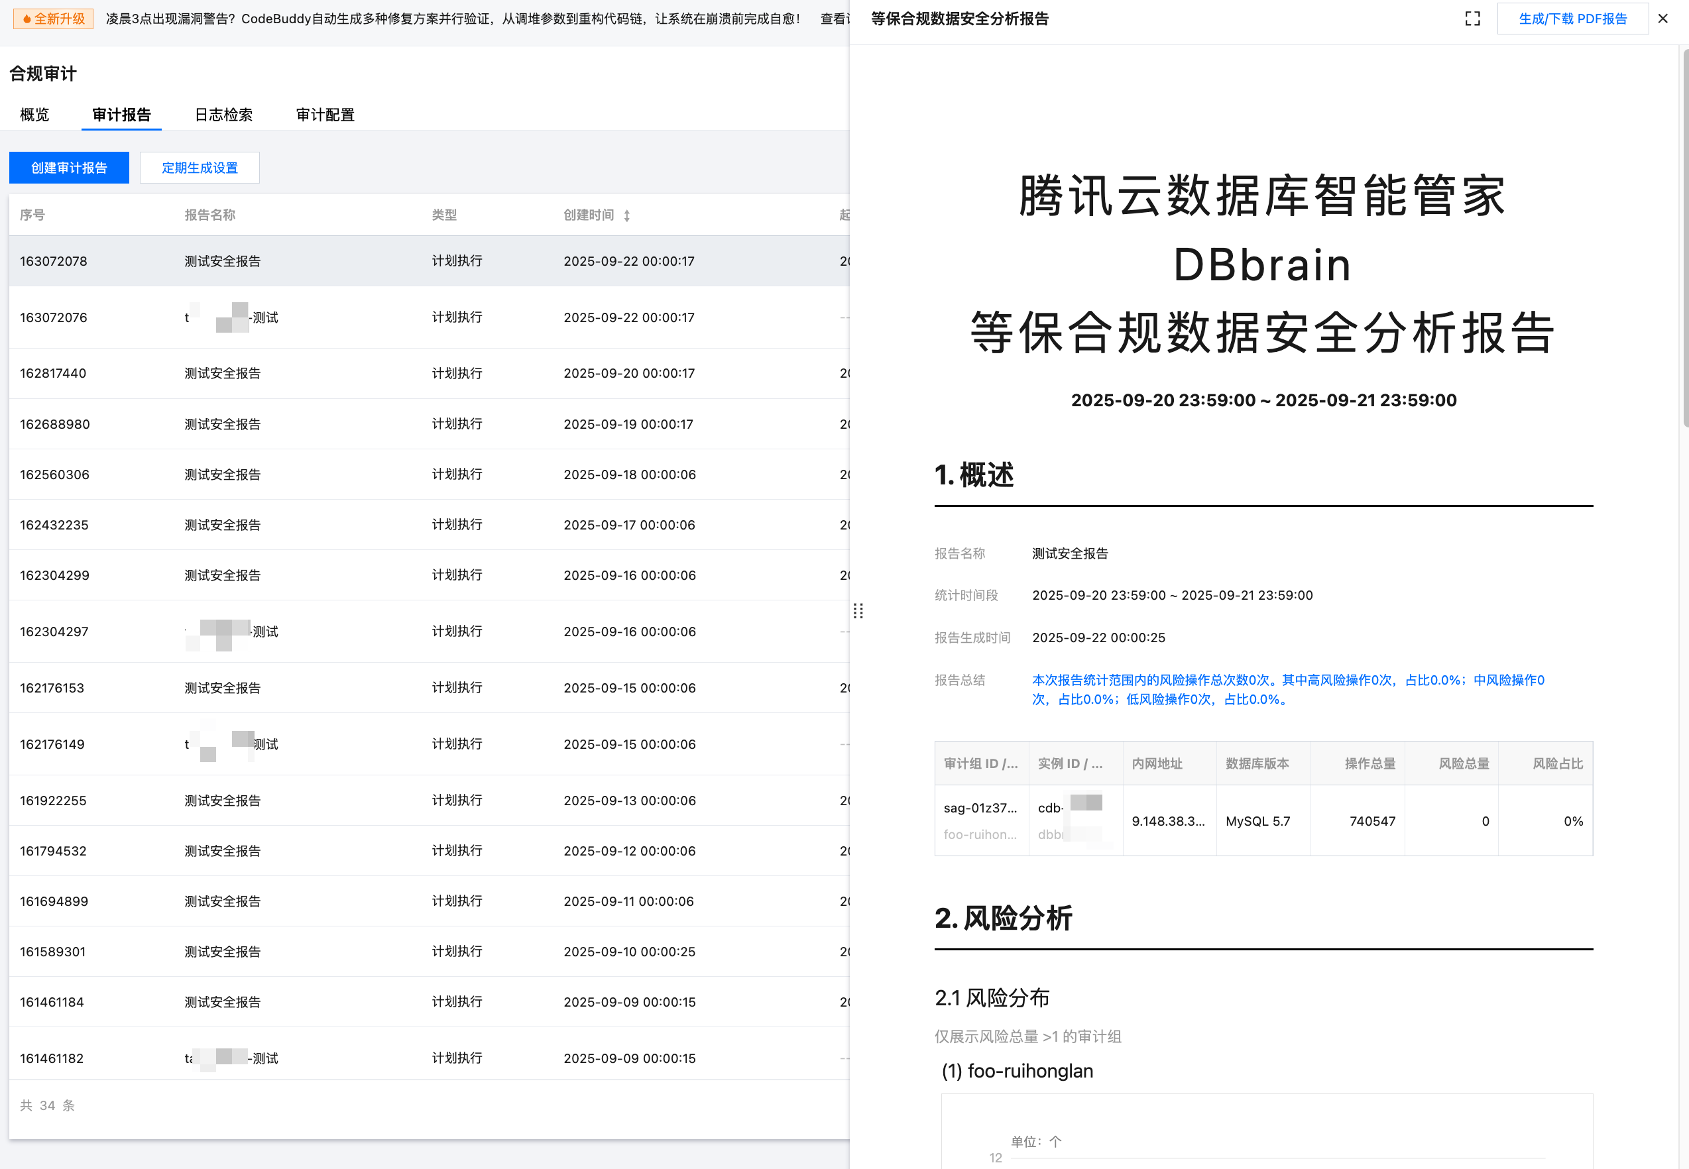Click the fullscreen expand icon in report panel
Screen dimensions: 1689x1169
[x=1472, y=19]
